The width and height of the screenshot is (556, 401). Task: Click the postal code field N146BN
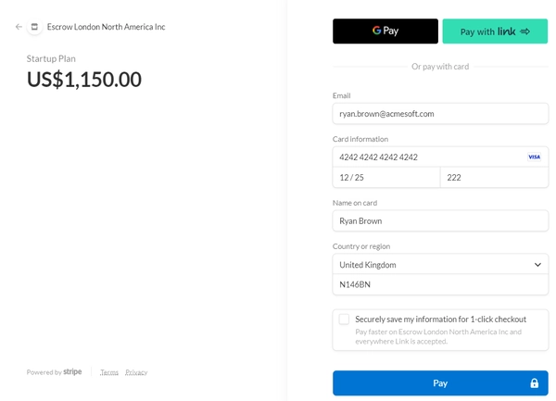point(440,284)
